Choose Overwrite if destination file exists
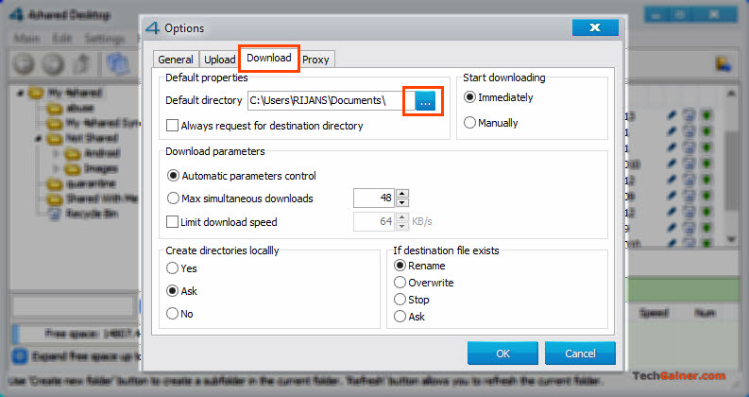The image size is (749, 397). coord(424,283)
